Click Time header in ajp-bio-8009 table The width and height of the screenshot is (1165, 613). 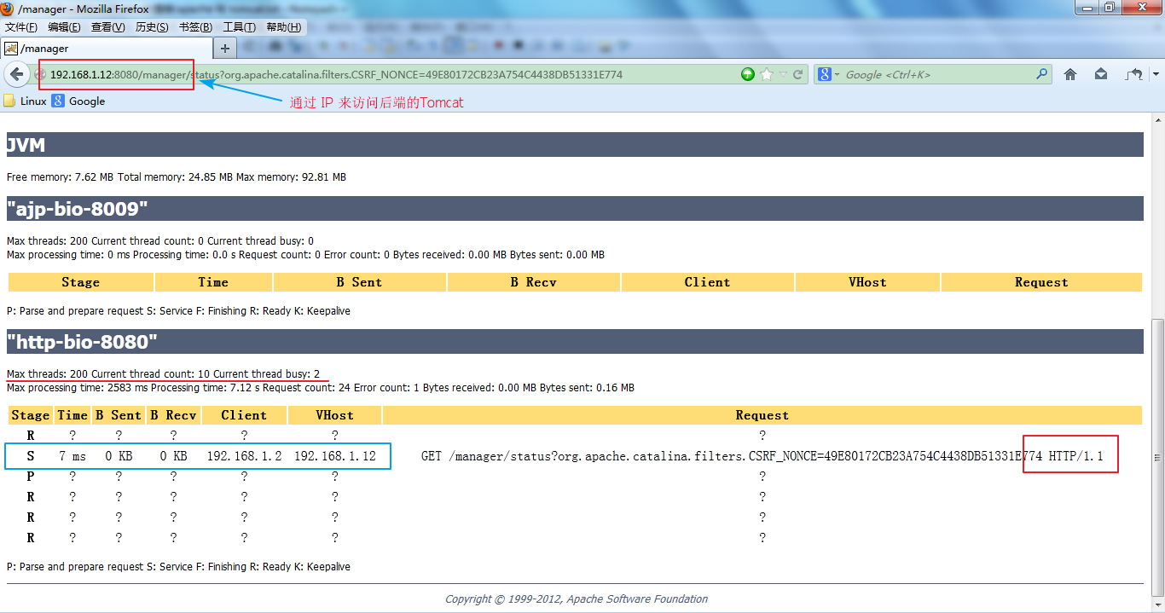pyautogui.click(x=213, y=282)
